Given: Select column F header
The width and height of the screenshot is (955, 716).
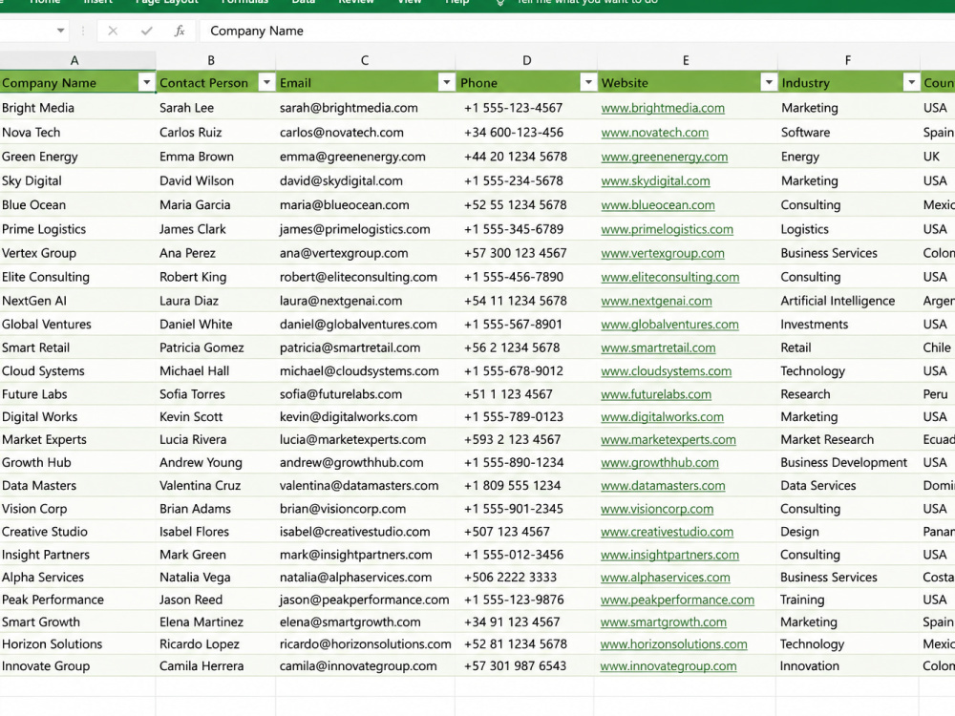Looking at the screenshot, I should 848,60.
